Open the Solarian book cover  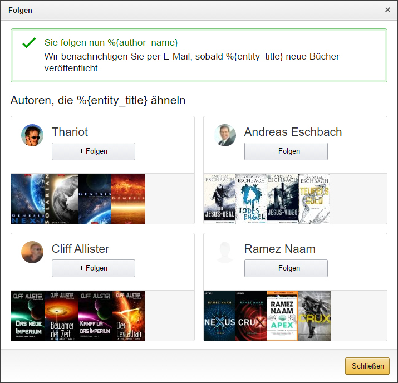(x=61, y=199)
